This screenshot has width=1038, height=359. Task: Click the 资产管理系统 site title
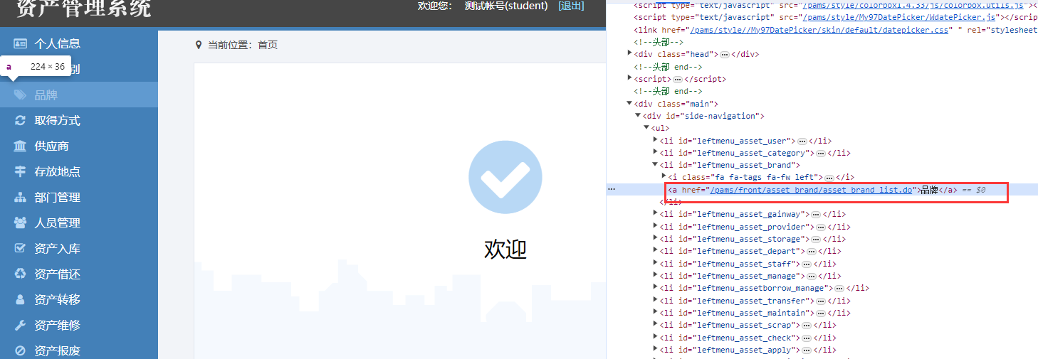[x=84, y=9]
